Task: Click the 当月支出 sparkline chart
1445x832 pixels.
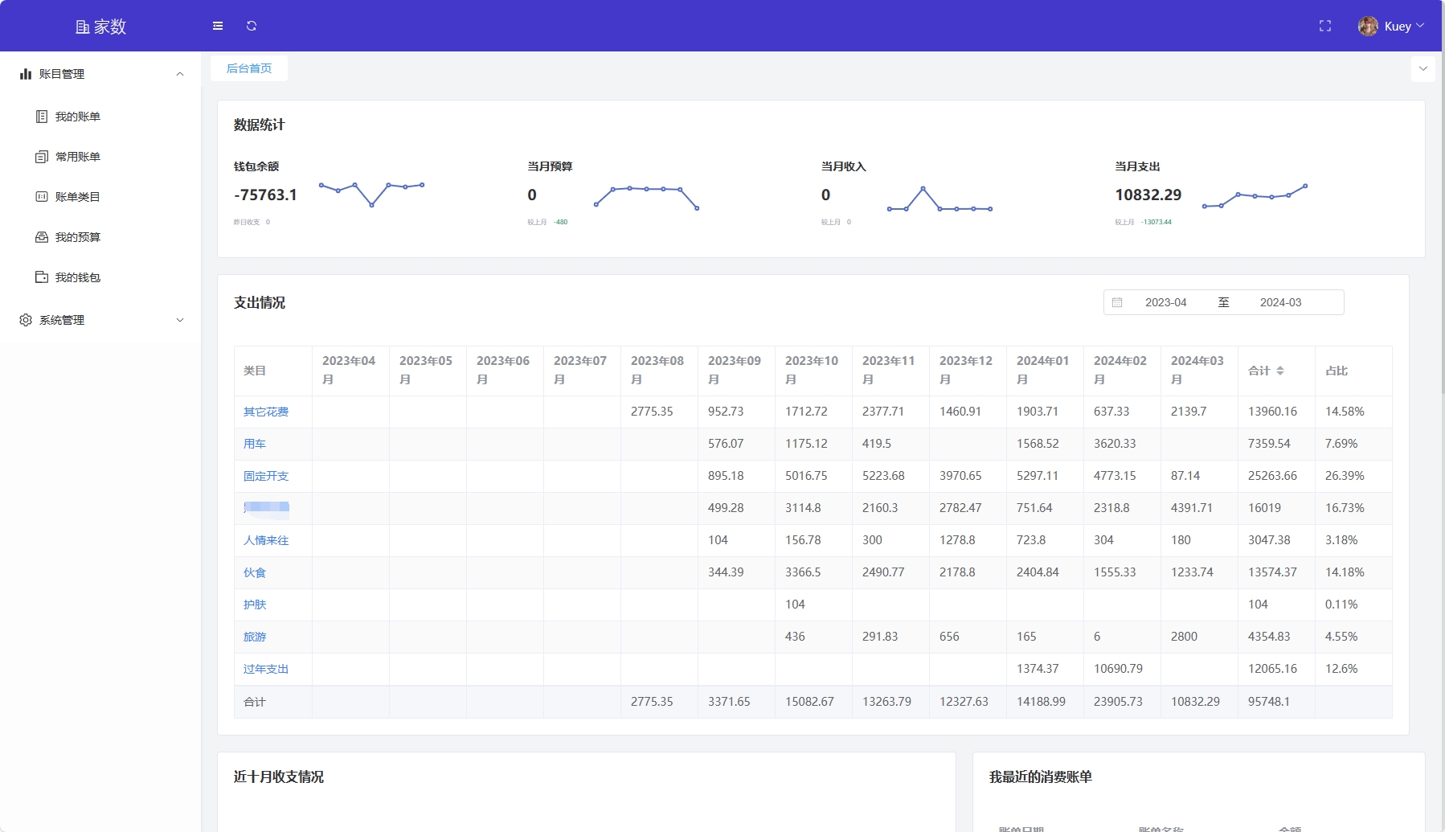Action: pyautogui.click(x=1254, y=195)
